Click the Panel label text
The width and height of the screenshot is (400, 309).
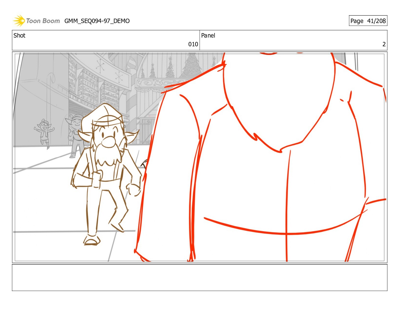click(208, 35)
